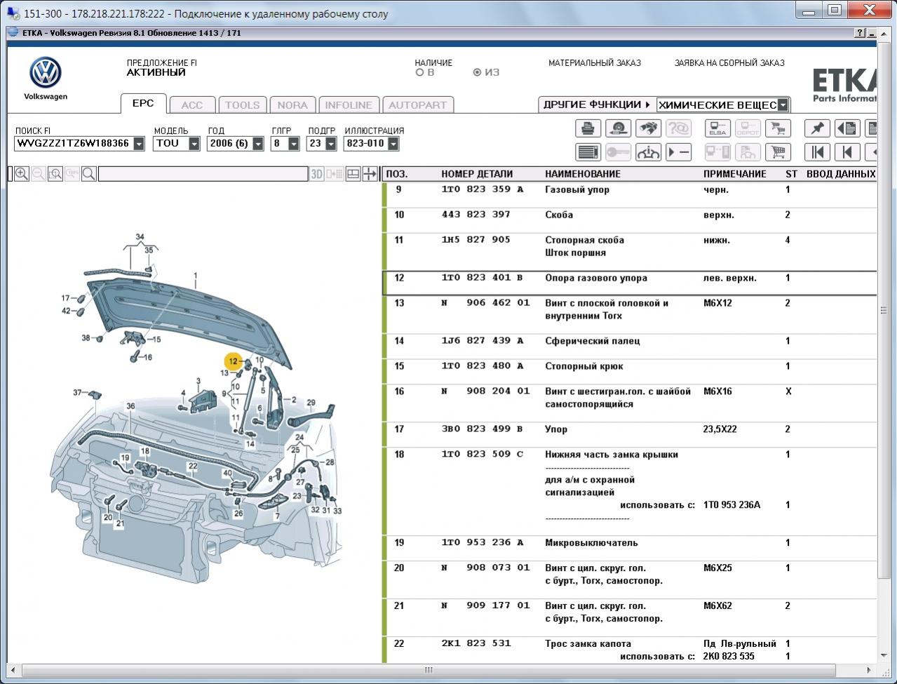Viewport: 897px width, 684px height.
Task: Zoom in on the illustration
Action: click(x=22, y=174)
